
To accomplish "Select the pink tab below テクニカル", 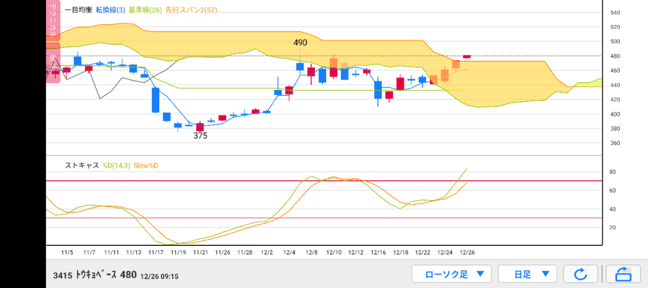I will coord(53,62).
